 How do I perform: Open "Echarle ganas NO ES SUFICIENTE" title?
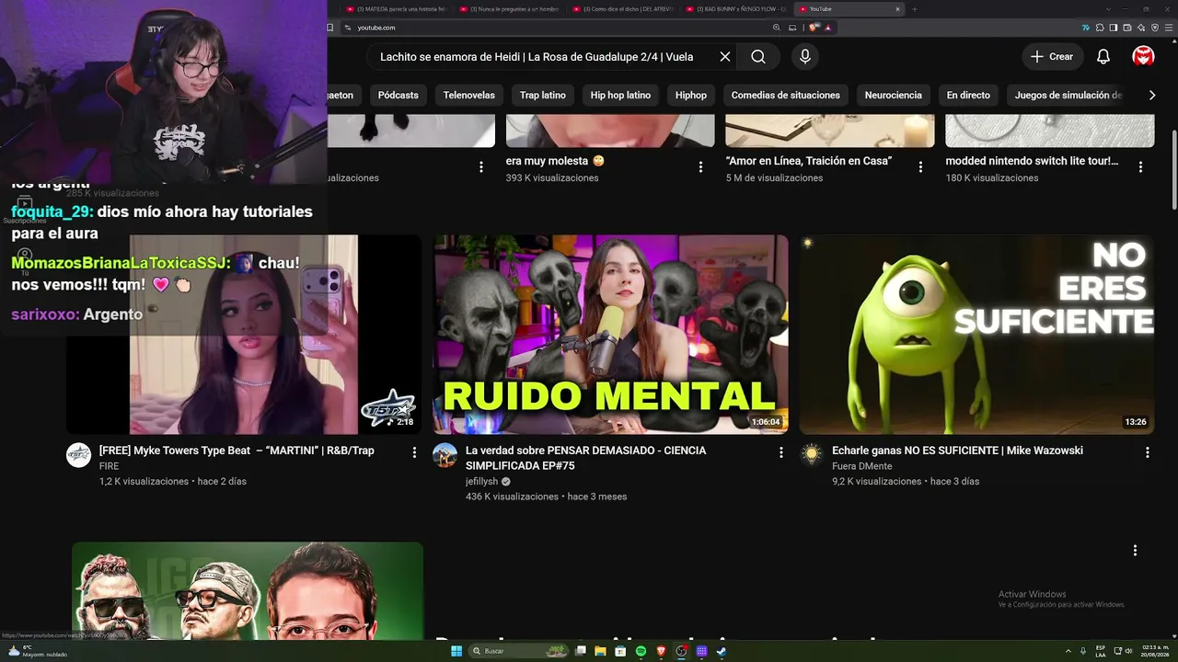coord(957,451)
